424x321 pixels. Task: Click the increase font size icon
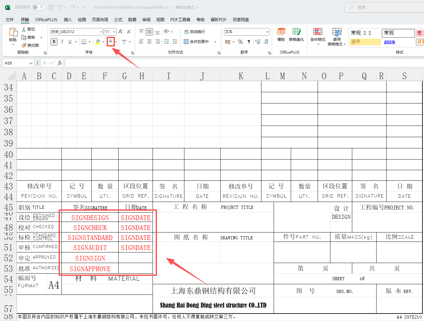coord(121,32)
